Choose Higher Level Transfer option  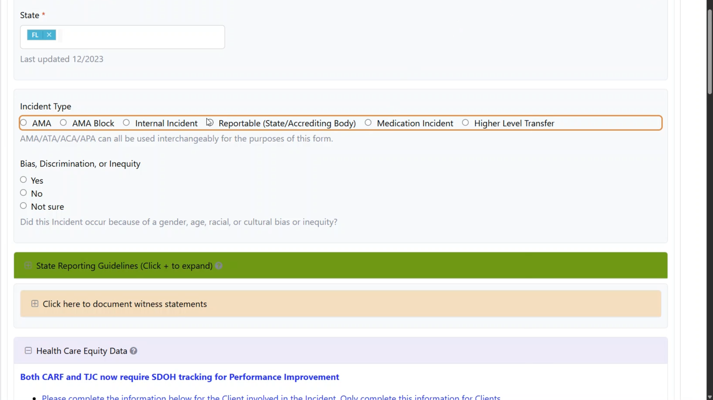point(465,123)
